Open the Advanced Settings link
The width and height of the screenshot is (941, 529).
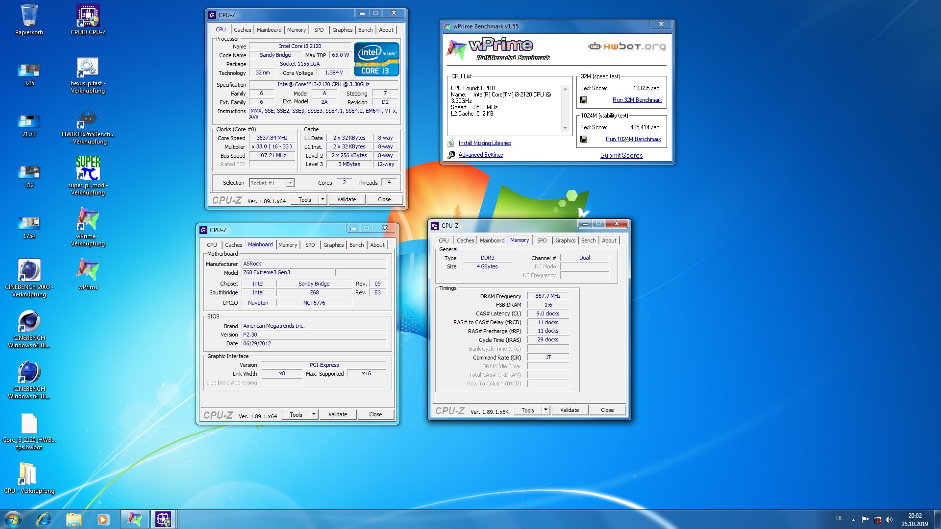pyautogui.click(x=481, y=155)
